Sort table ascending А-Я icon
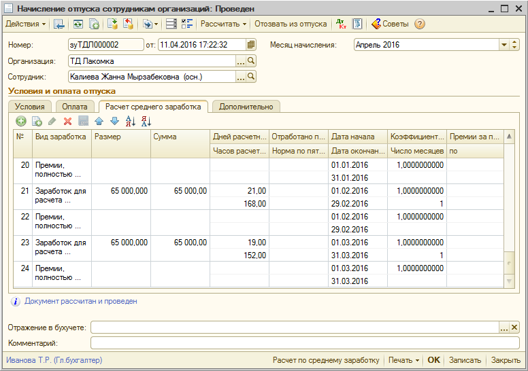The image size is (528, 371). pyautogui.click(x=131, y=121)
